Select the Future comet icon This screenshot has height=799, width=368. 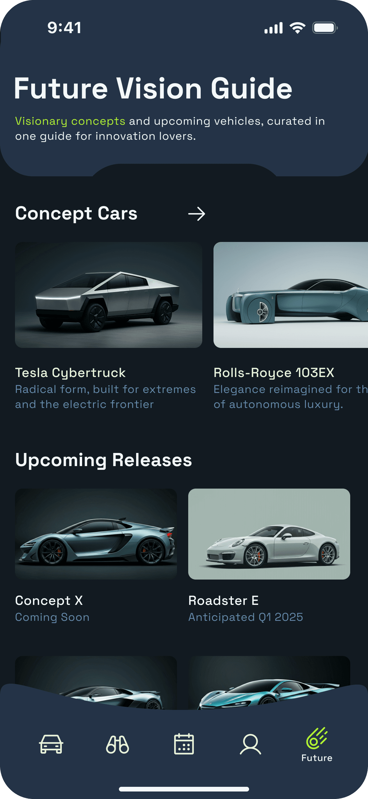317,738
